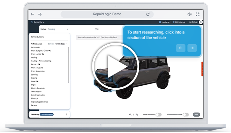The width and height of the screenshot is (231, 133).
Task: Select the Engine vehicle area
Action: click(34, 85)
